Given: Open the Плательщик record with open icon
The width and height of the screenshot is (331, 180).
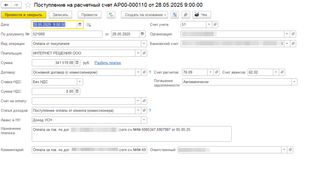Looking at the screenshot, I should click(144, 53).
